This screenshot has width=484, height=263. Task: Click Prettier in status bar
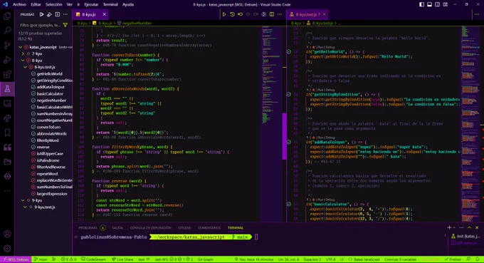453,259
